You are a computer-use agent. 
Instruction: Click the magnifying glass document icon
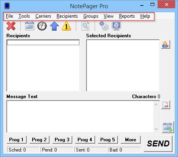(85, 26)
